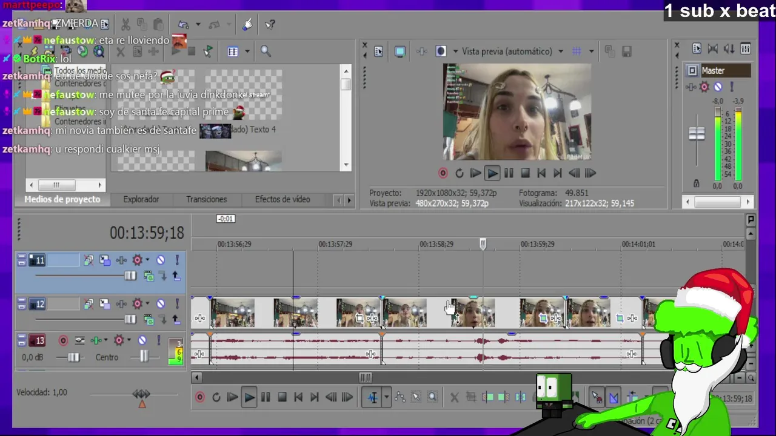Open the Transiciones tab
Screen dimensions: 776x436
[207, 199]
